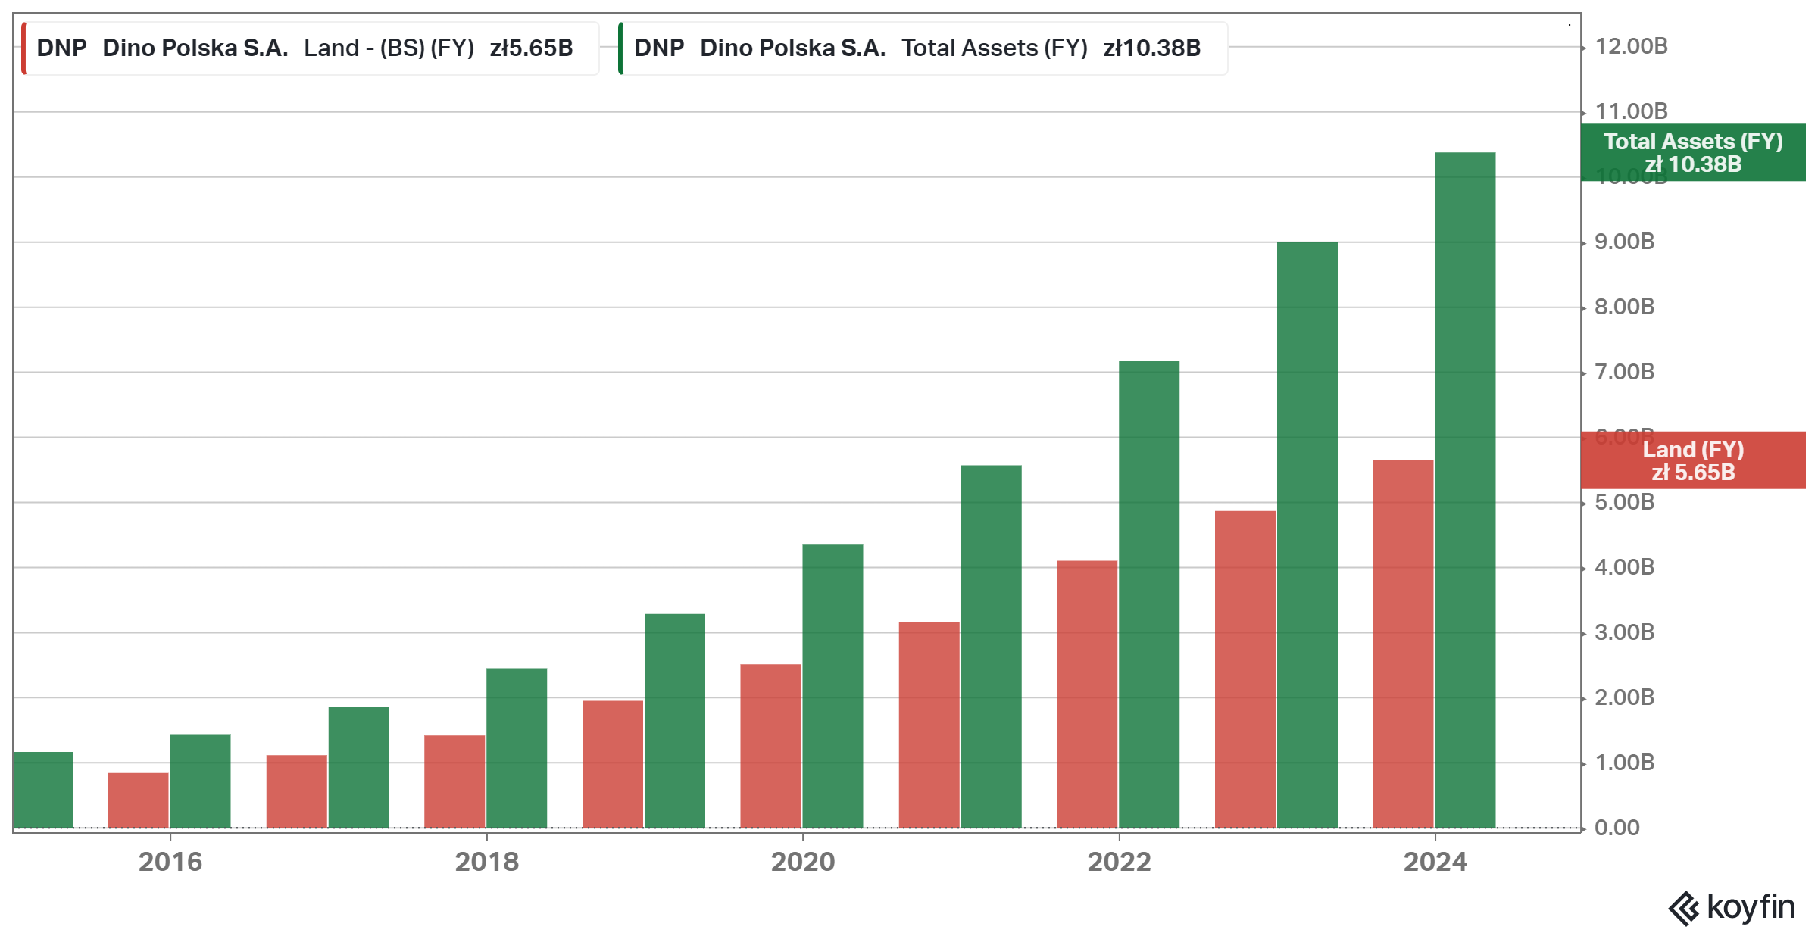Select the 2021 green Total Assets bar
This screenshot has height=939, width=1818.
coord(991,647)
